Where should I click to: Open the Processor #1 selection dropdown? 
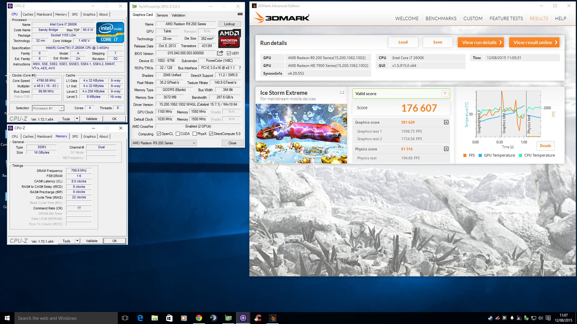pos(48,108)
